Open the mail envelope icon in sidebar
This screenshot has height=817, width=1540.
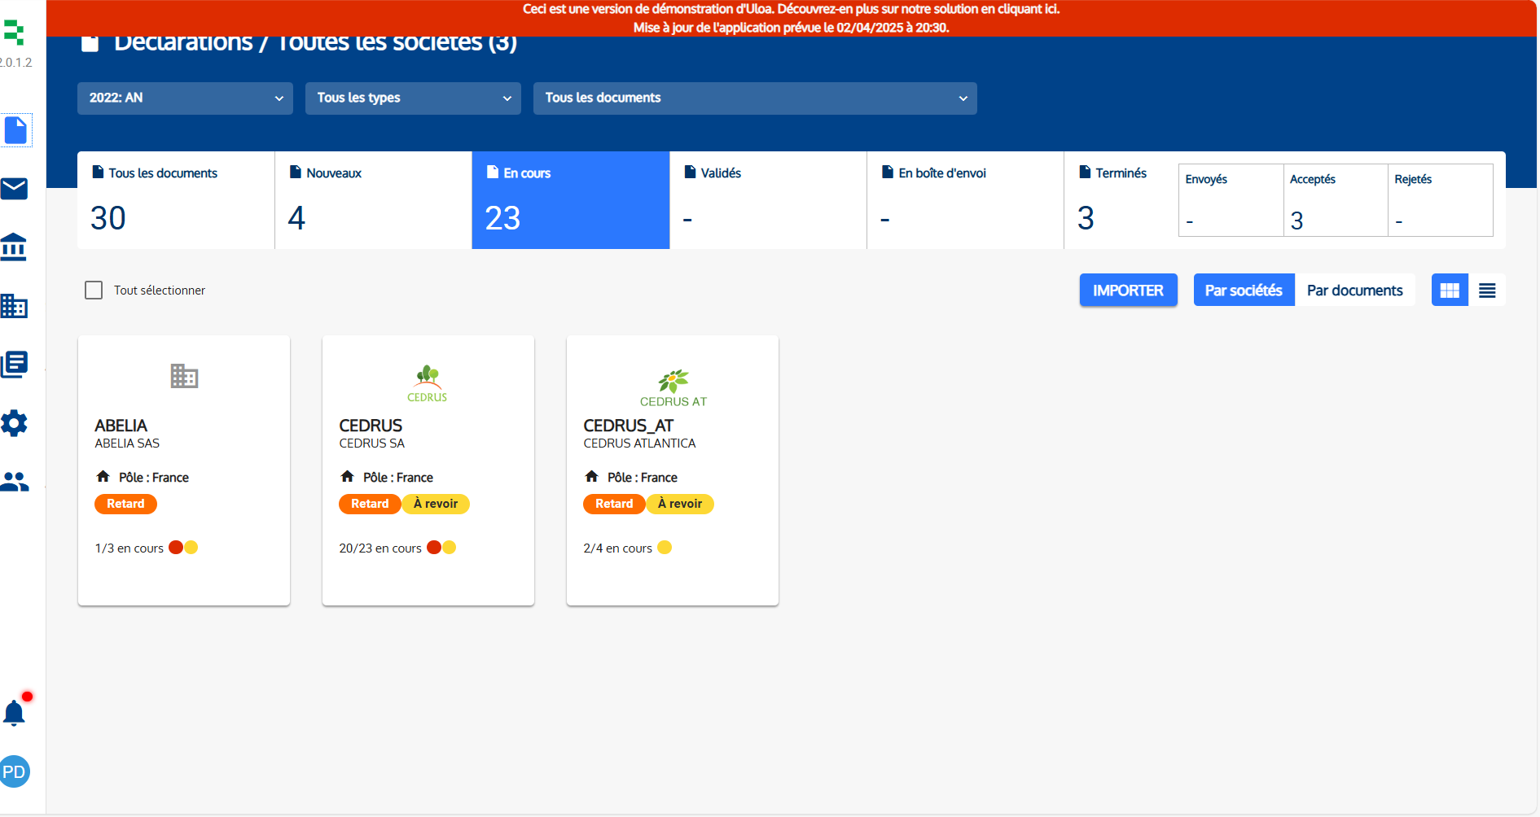click(15, 189)
